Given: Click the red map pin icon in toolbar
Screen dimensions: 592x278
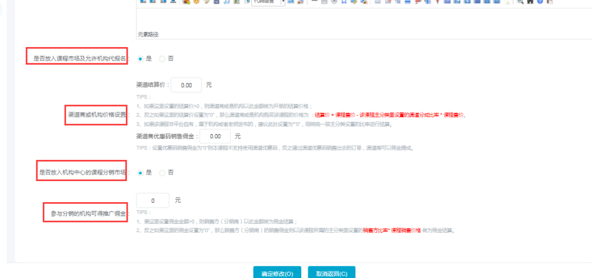Looking at the screenshot, I should (437, 2).
